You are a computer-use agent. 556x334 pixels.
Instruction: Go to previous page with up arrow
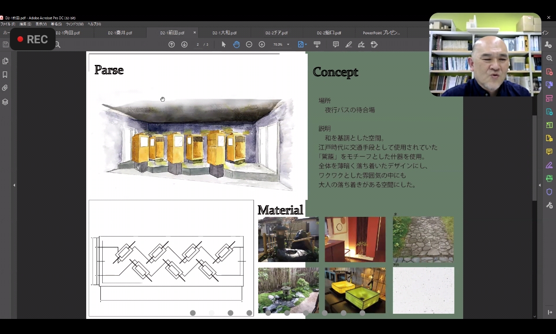tap(172, 45)
